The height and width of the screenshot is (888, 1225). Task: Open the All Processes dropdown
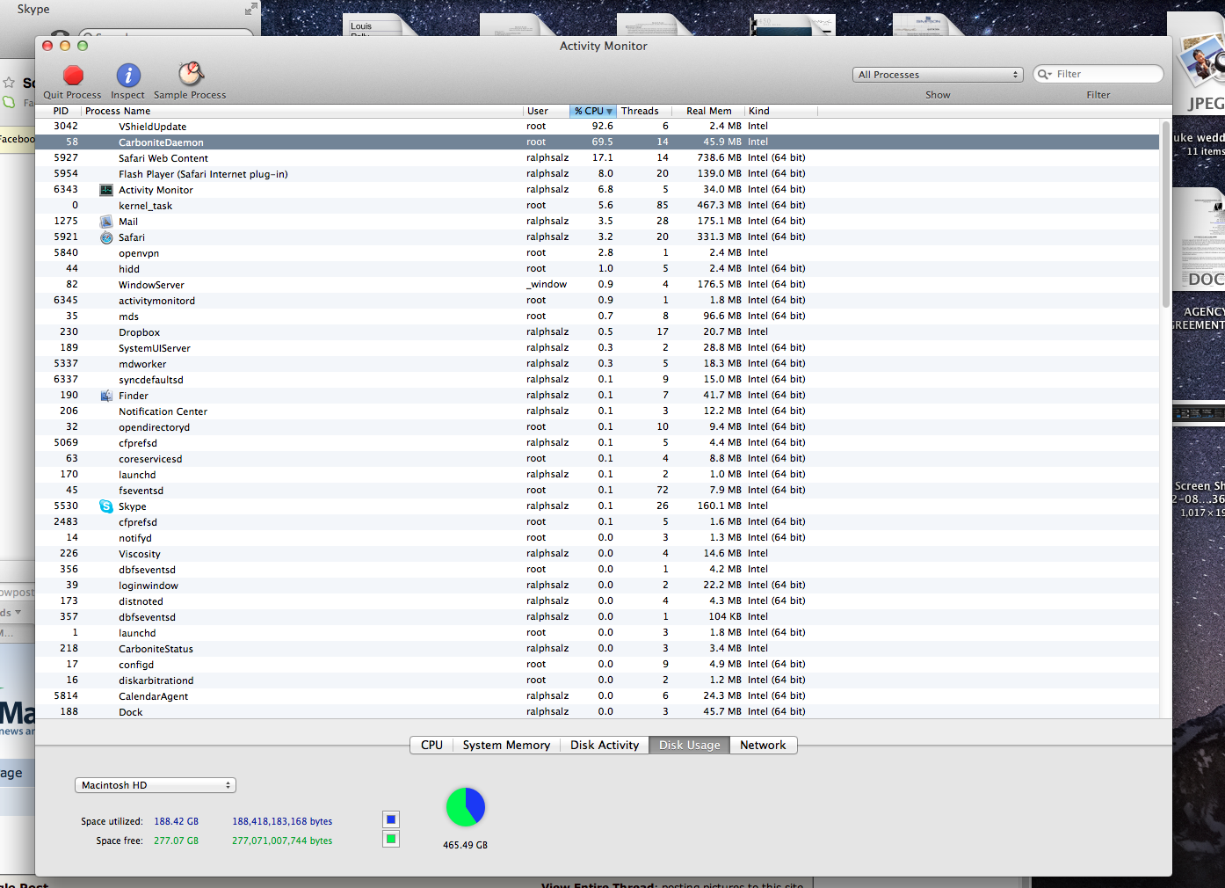pyautogui.click(x=939, y=75)
